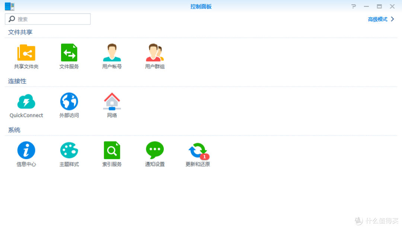The image size is (402, 229).
Task: Open 用户帐号 (User Account) management
Action: 112,56
